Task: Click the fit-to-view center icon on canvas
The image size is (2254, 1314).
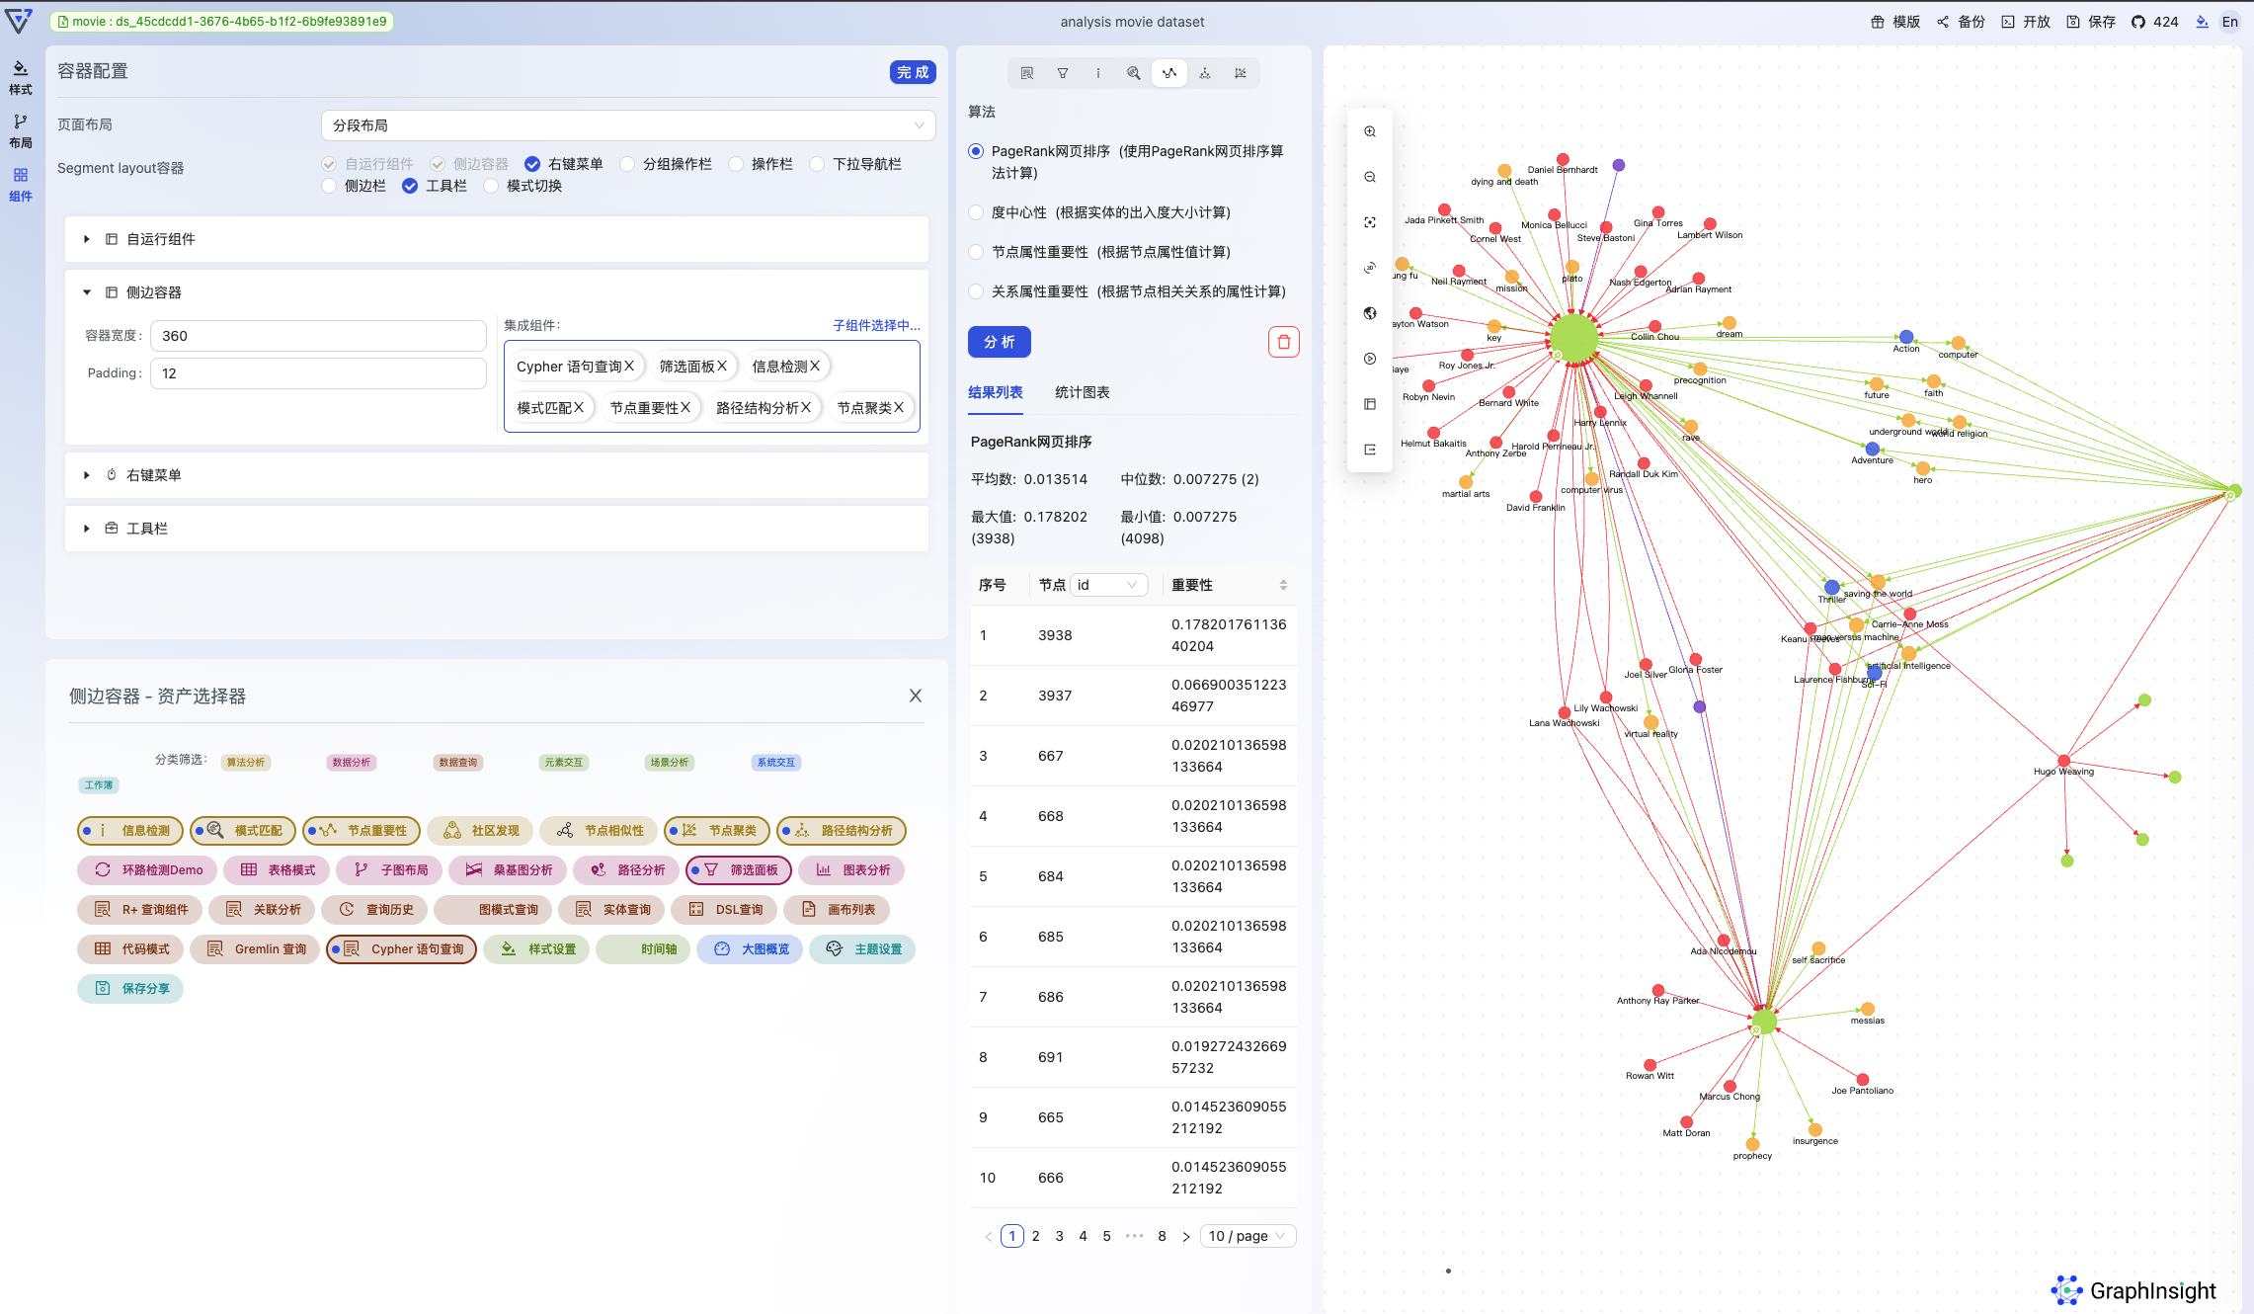Action: [x=1370, y=222]
